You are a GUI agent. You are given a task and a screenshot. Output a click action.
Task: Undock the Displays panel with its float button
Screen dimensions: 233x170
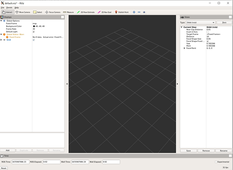(62, 17)
